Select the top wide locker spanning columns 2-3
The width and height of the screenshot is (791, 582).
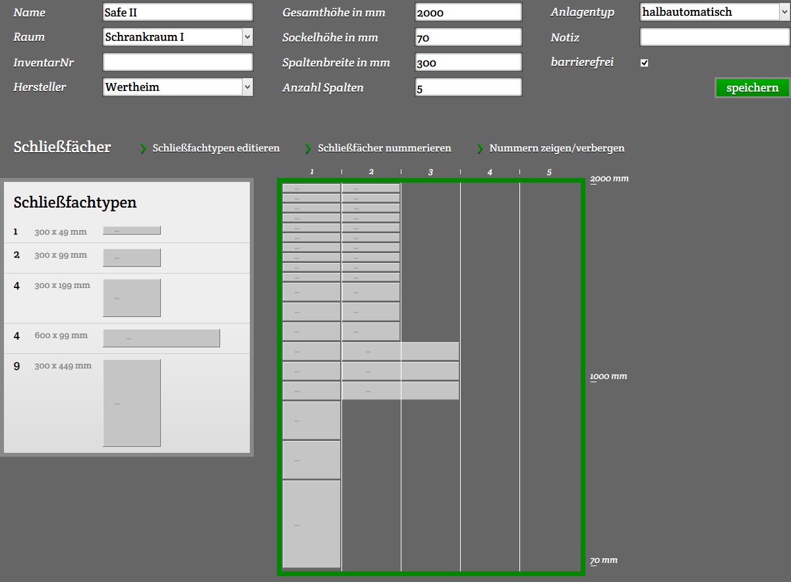401,351
